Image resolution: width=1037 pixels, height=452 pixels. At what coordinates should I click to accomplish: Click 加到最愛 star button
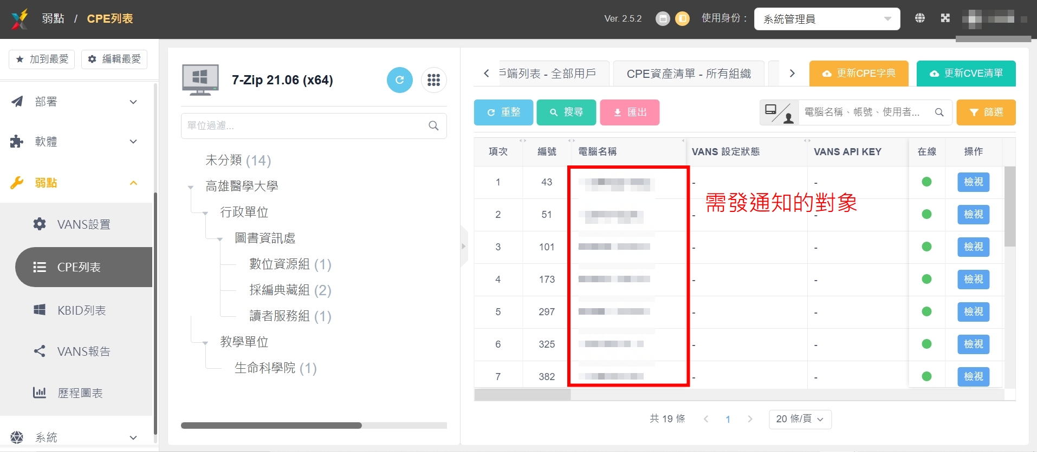[x=42, y=59]
